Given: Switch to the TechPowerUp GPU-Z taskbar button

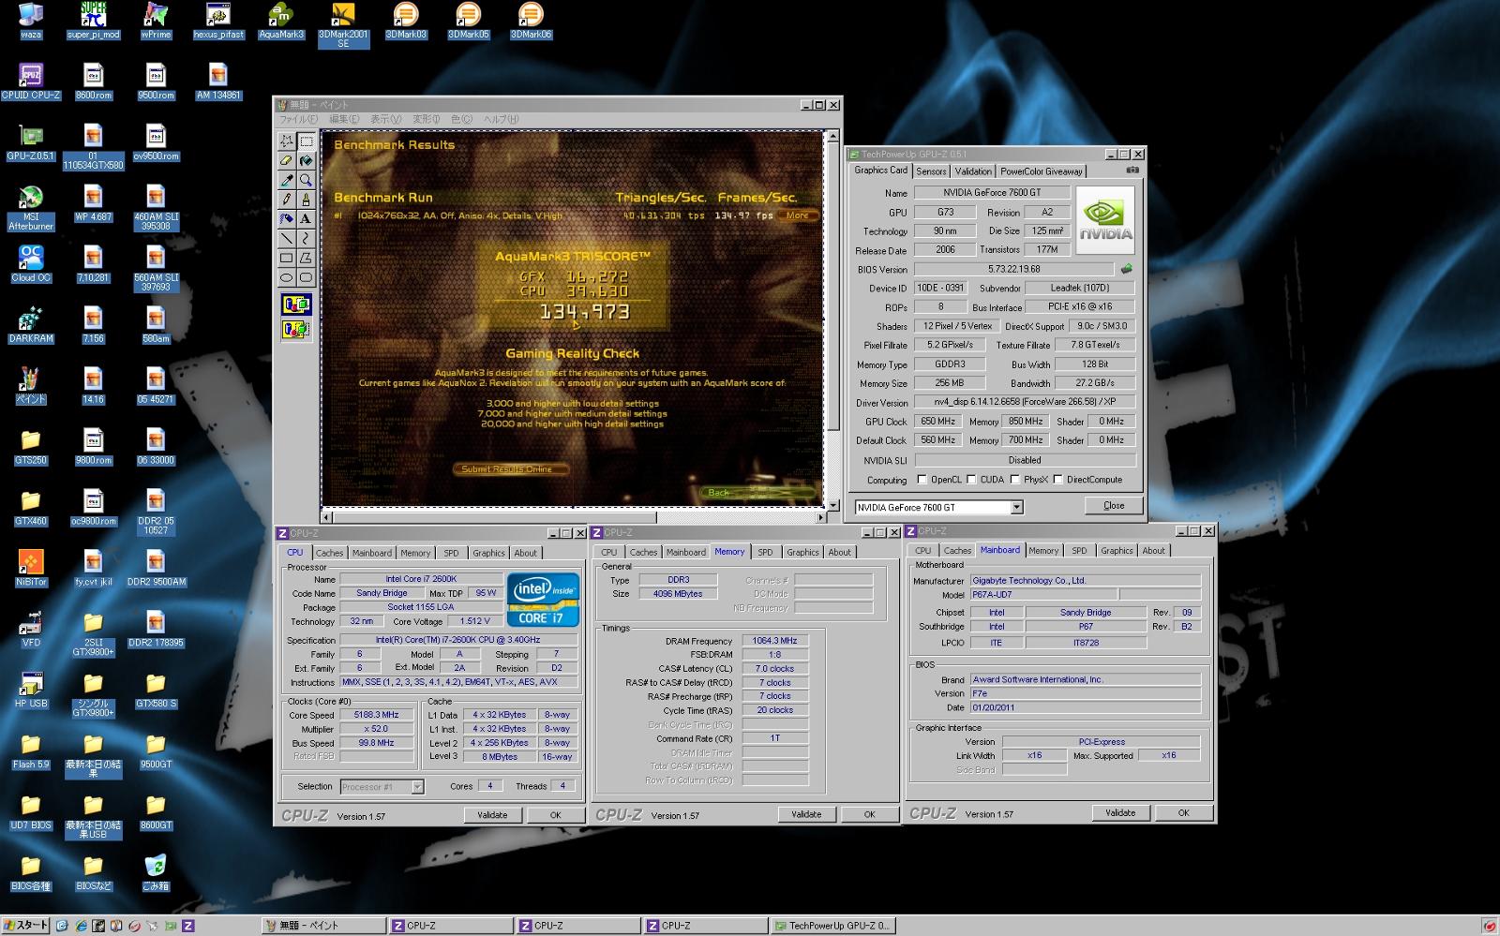Looking at the screenshot, I should click(833, 926).
